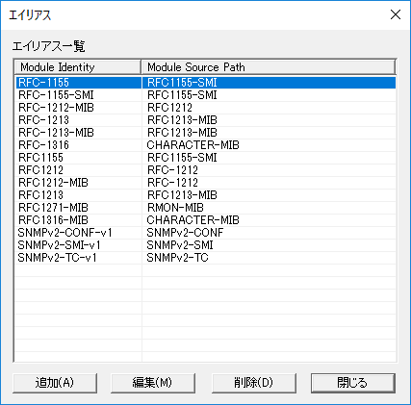Select the RFC-1155 alias row

tap(205, 83)
